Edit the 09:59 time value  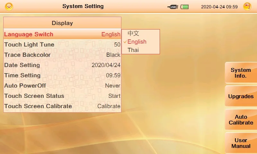[x=113, y=75]
